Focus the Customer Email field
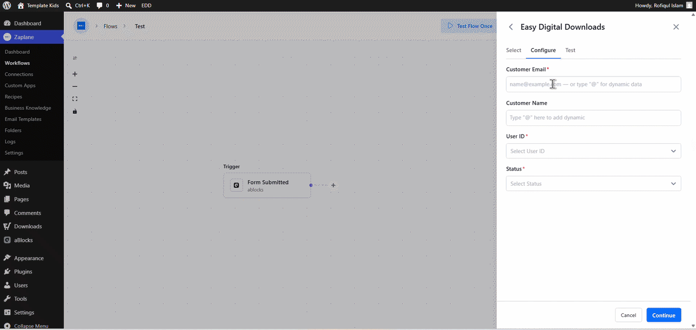 [x=593, y=84]
